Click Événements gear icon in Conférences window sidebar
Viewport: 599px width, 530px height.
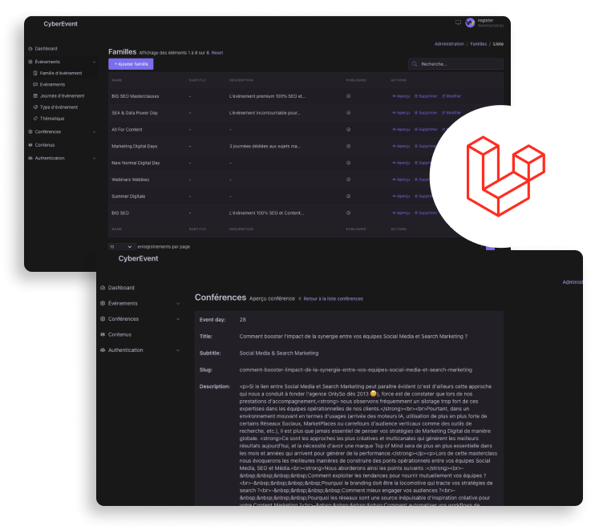[103, 303]
